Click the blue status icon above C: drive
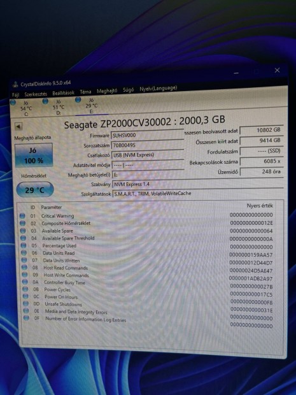Viewport: 296px width, 395px height. (13, 103)
